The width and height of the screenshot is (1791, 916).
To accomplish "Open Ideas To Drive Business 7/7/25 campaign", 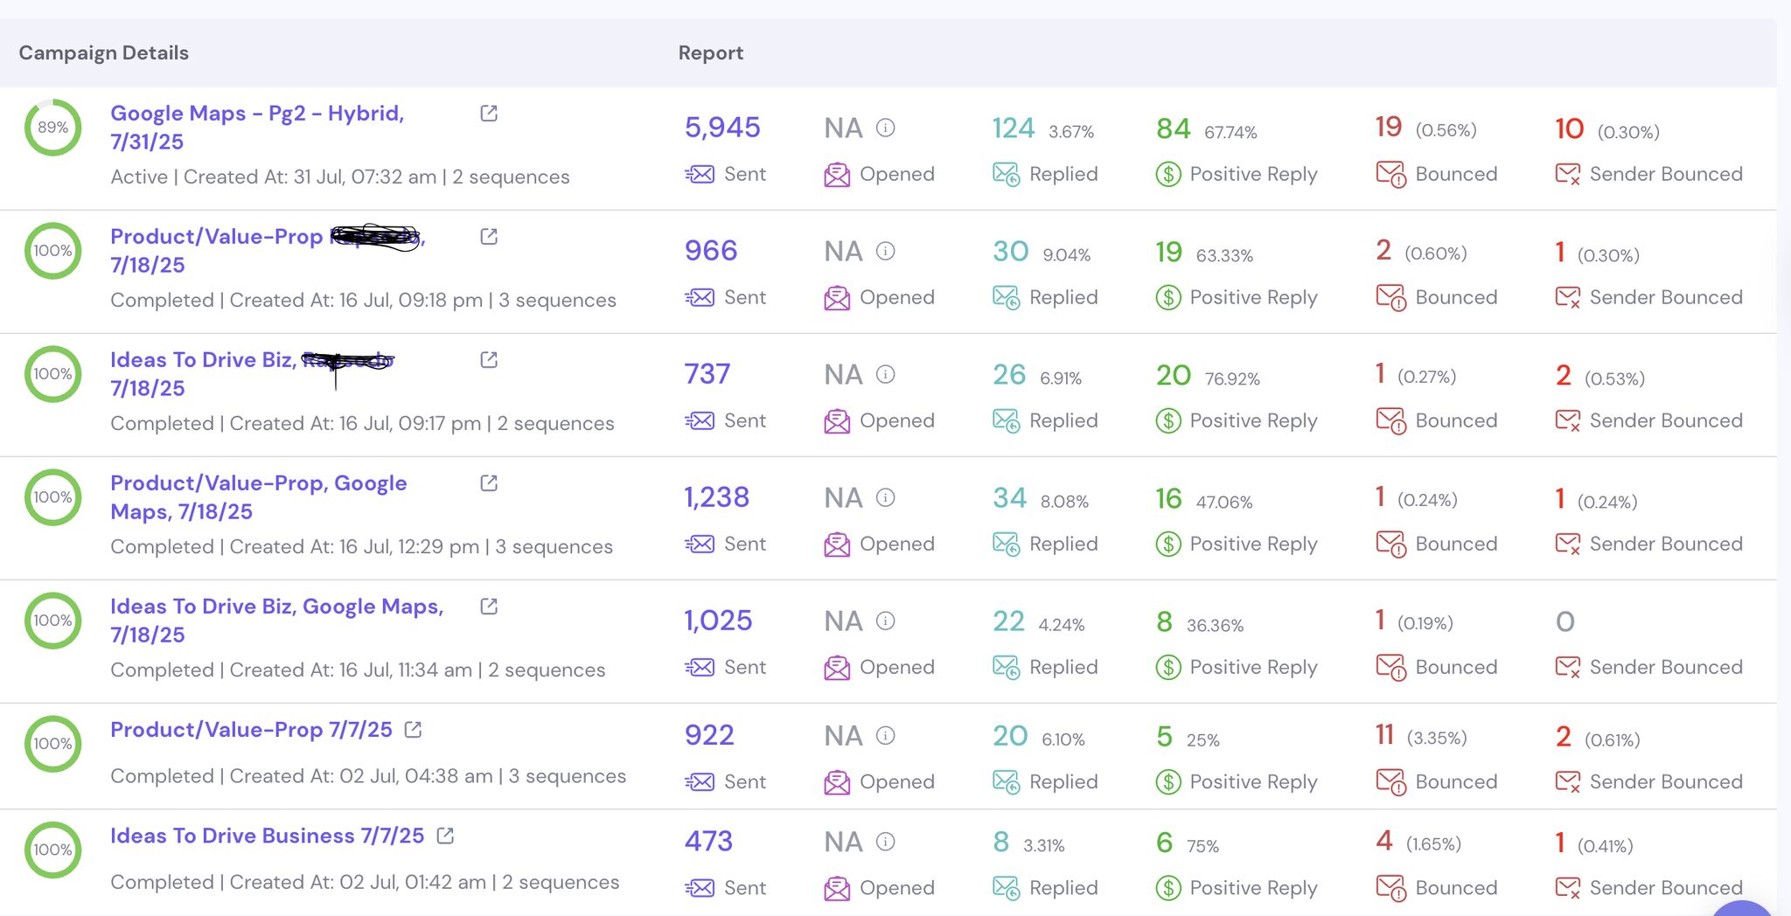I will [x=267, y=836].
